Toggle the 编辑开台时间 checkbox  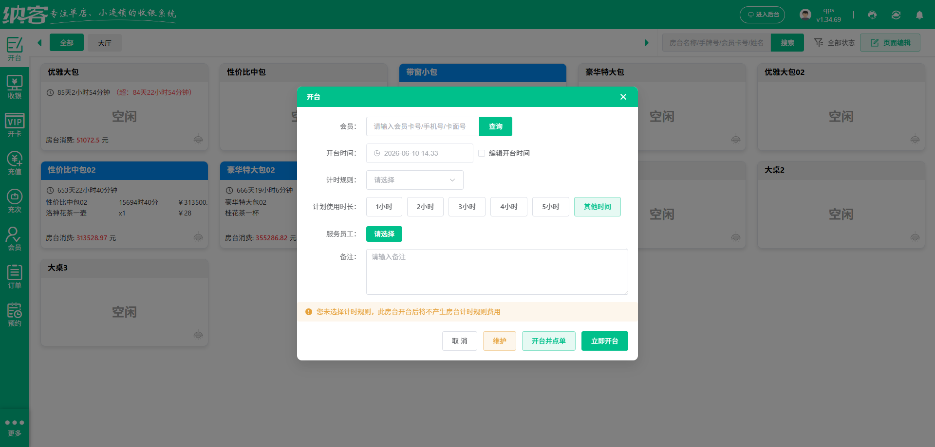point(482,153)
